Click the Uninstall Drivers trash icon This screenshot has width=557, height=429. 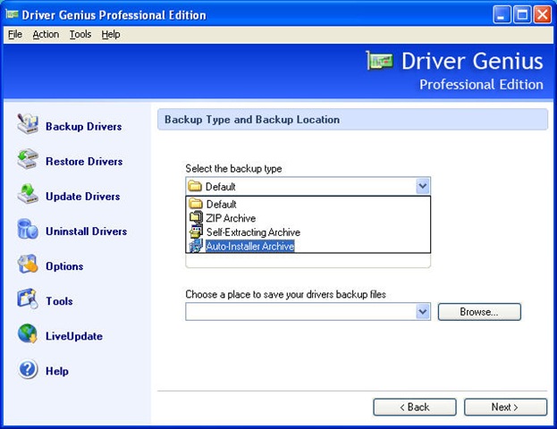pyautogui.click(x=28, y=229)
